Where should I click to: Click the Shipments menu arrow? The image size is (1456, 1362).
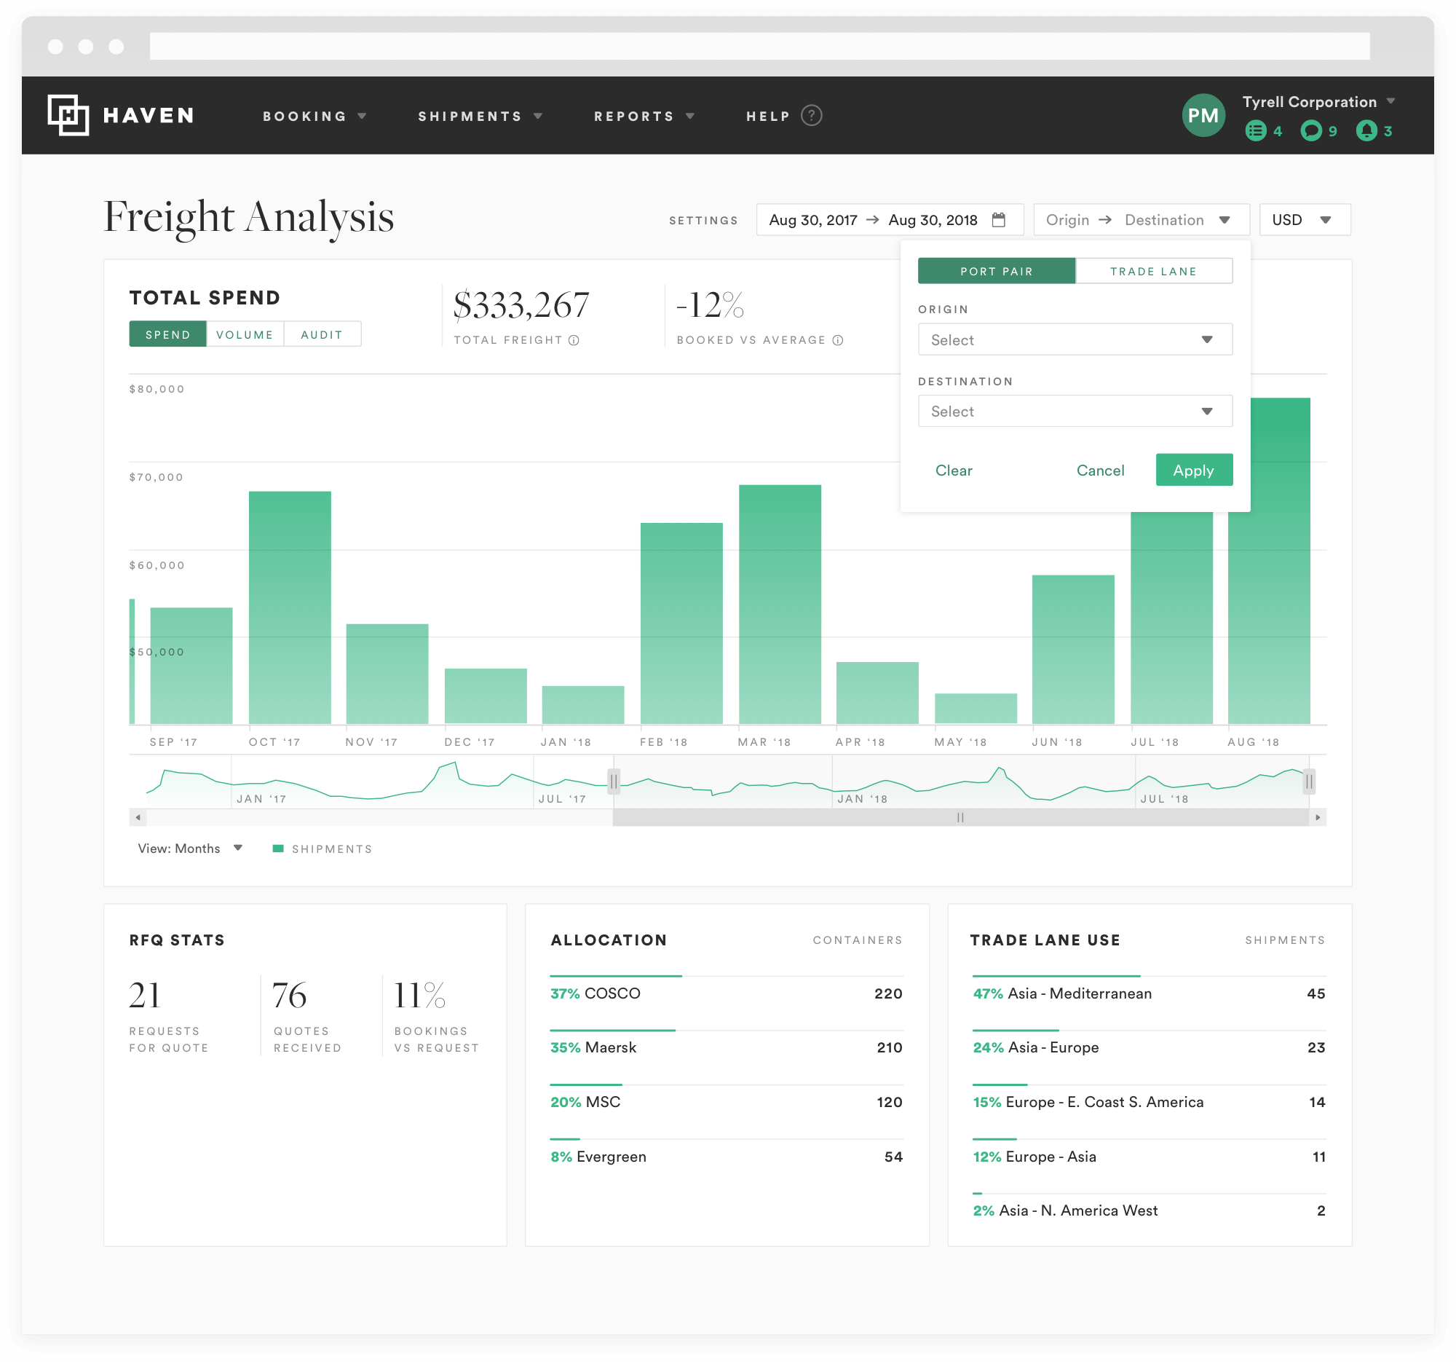(x=538, y=117)
